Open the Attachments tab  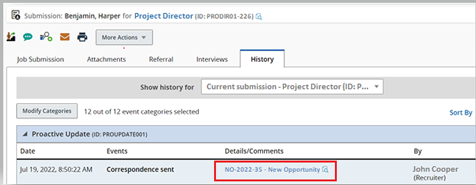106,59
